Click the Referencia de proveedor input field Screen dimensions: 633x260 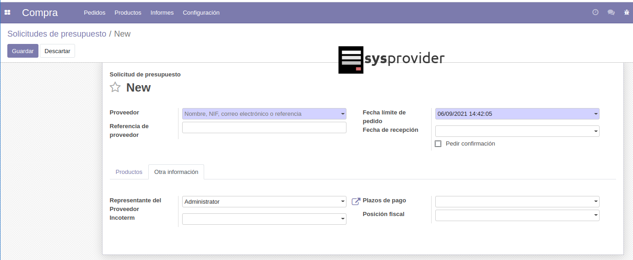point(264,128)
